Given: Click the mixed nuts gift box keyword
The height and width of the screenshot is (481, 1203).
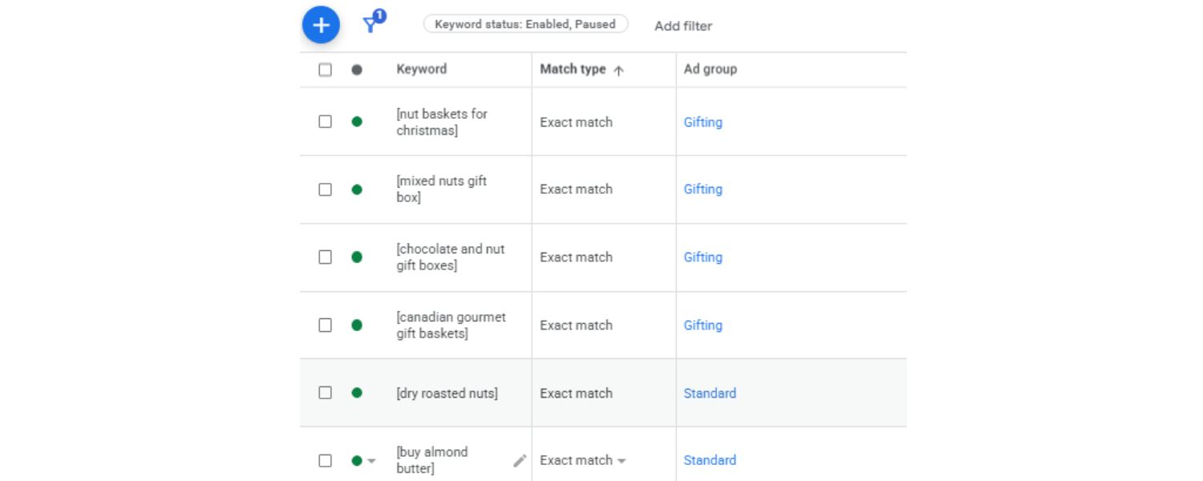Looking at the screenshot, I should click(x=441, y=189).
